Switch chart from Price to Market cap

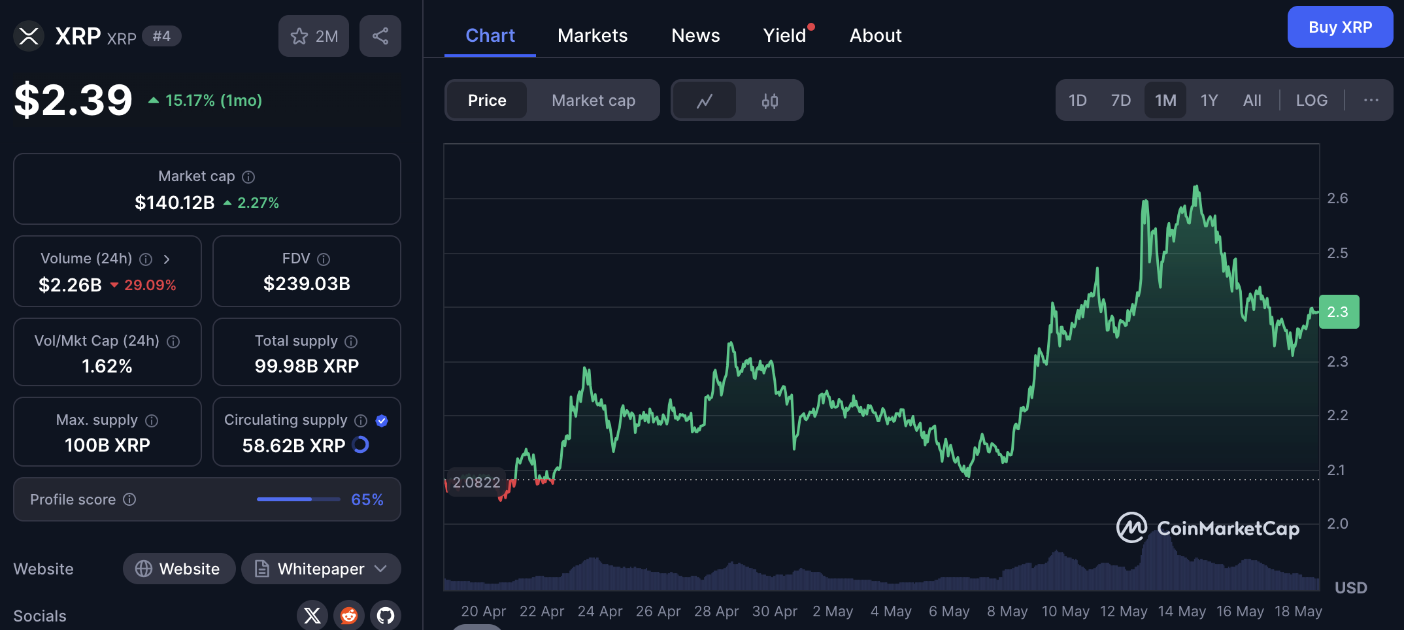pos(593,100)
